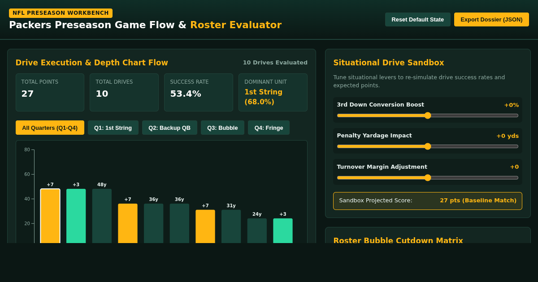The height and width of the screenshot is (282, 538).
Task: Show Q3: Bubble filter tab
Action: tap(222, 128)
